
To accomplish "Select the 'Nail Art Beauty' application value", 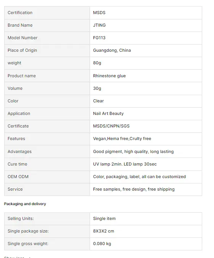I will (x=108, y=113).
